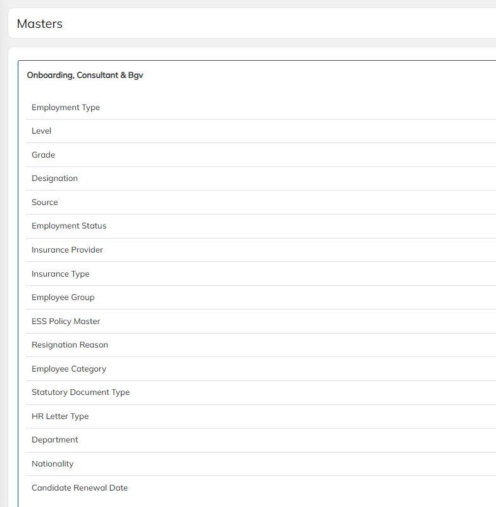Open the Employment Type master
The width and height of the screenshot is (496, 507).
[66, 108]
